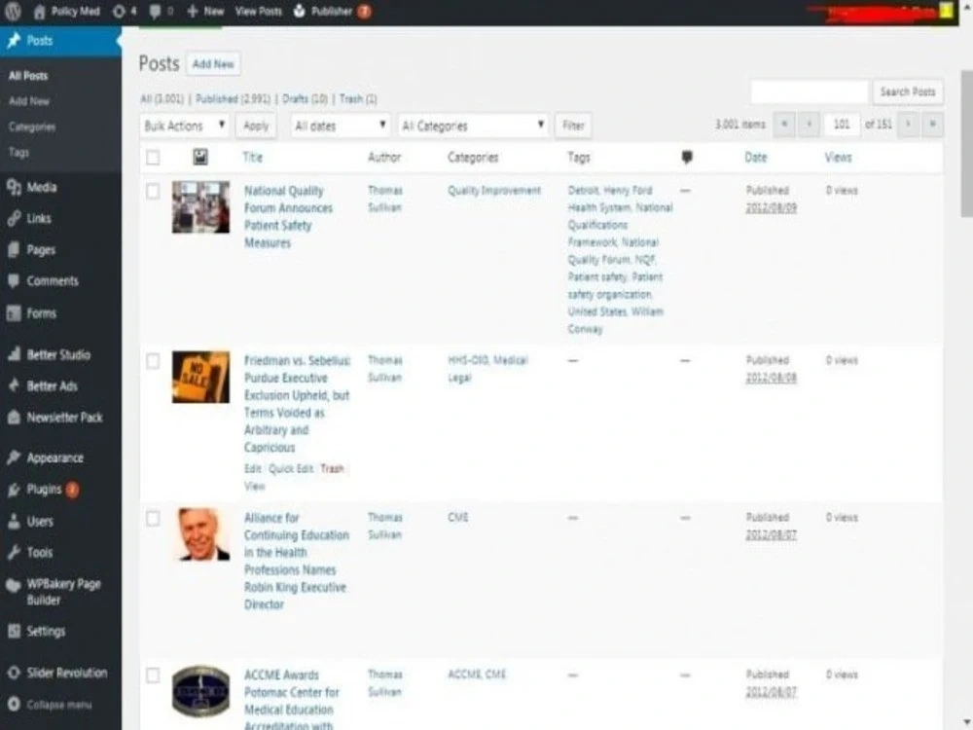Image resolution: width=973 pixels, height=730 pixels.
Task: Go to last page of posts
Action: click(932, 125)
